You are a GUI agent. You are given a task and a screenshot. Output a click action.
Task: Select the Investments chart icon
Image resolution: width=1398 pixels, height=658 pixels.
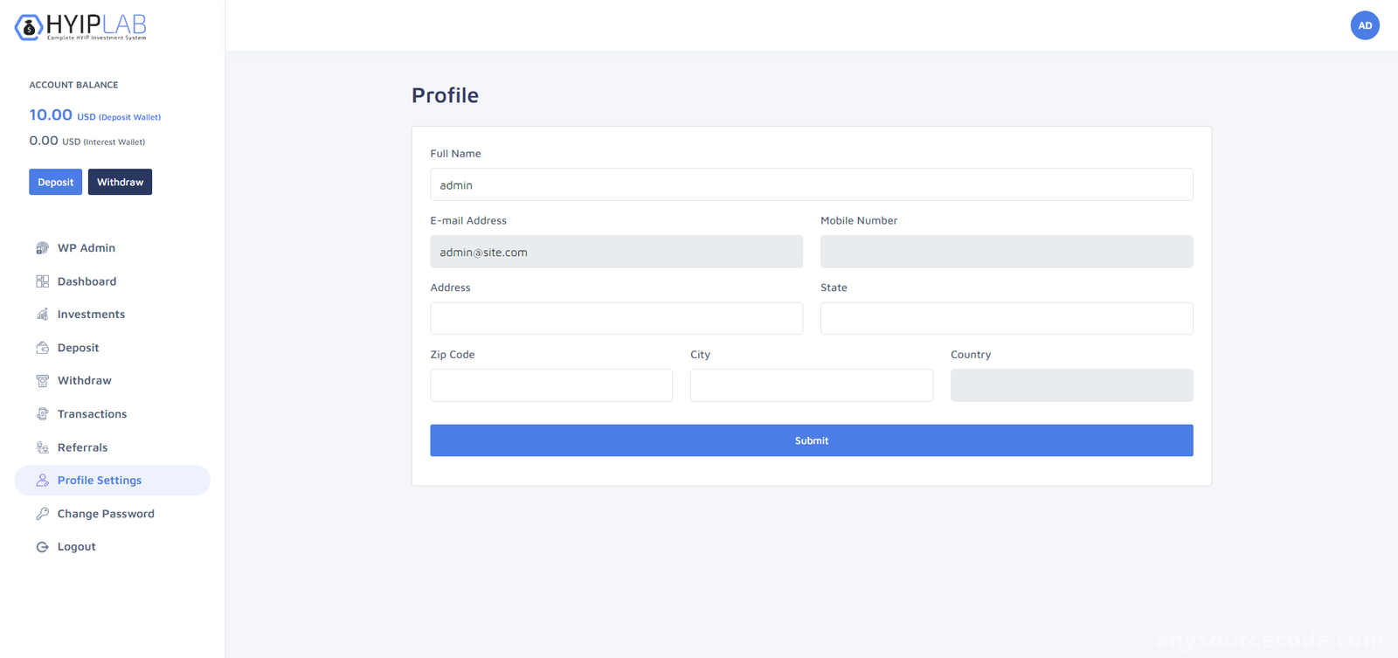42,315
